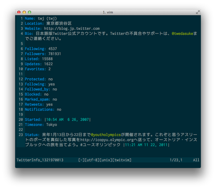Open the http://blog.jp.twitter.com link
The width and height of the screenshot is (216, 189).
point(72,29)
